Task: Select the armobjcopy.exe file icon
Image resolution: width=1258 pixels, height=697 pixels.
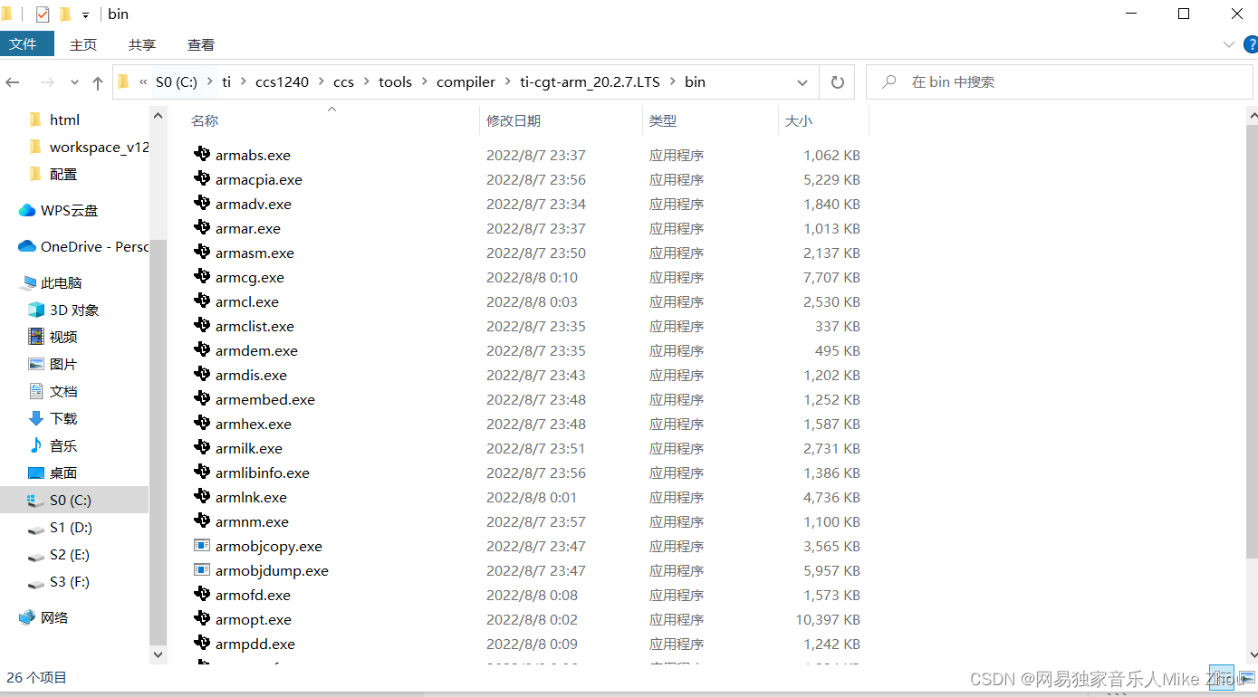Action: point(202,546)
